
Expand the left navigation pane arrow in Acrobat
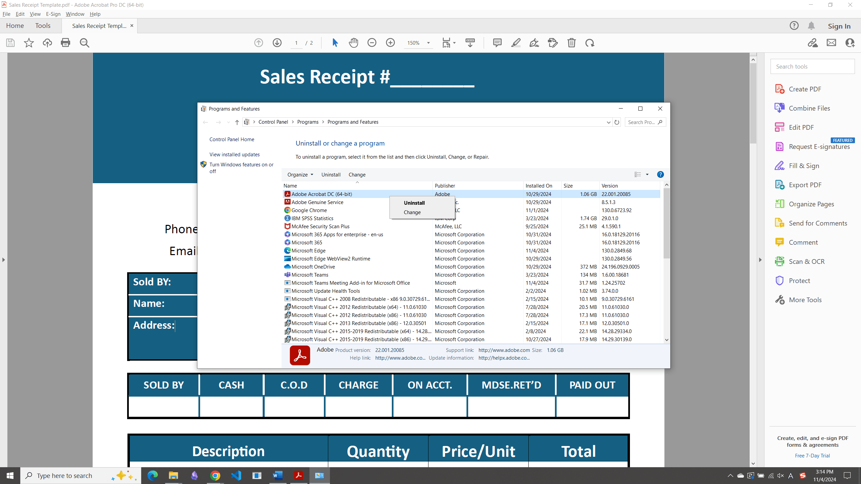(3, 260)
